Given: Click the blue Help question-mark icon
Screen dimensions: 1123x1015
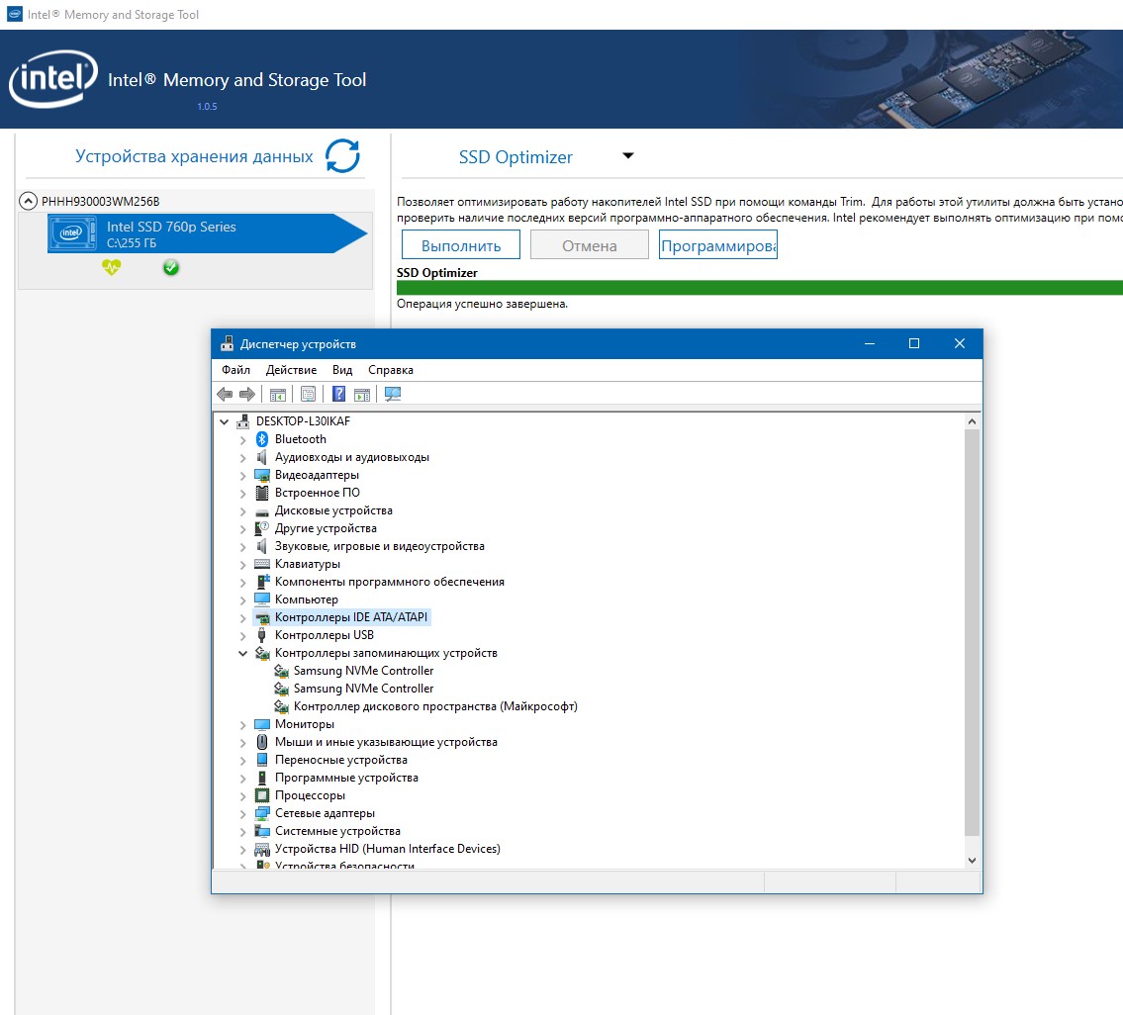Looking at the screenshot, I should [x=338, y=394].
